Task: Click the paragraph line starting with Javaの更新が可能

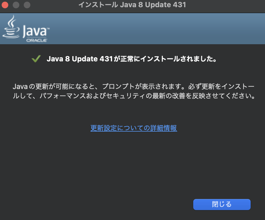Action: pyautogui.click(x=134, y=87)
